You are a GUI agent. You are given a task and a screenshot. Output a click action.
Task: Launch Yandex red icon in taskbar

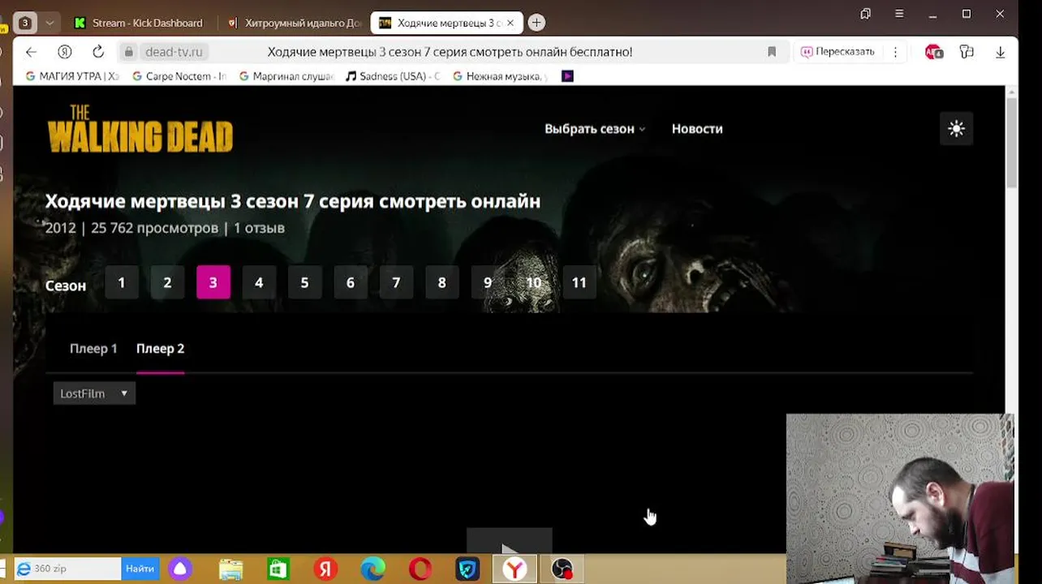(x=325, y=569)
